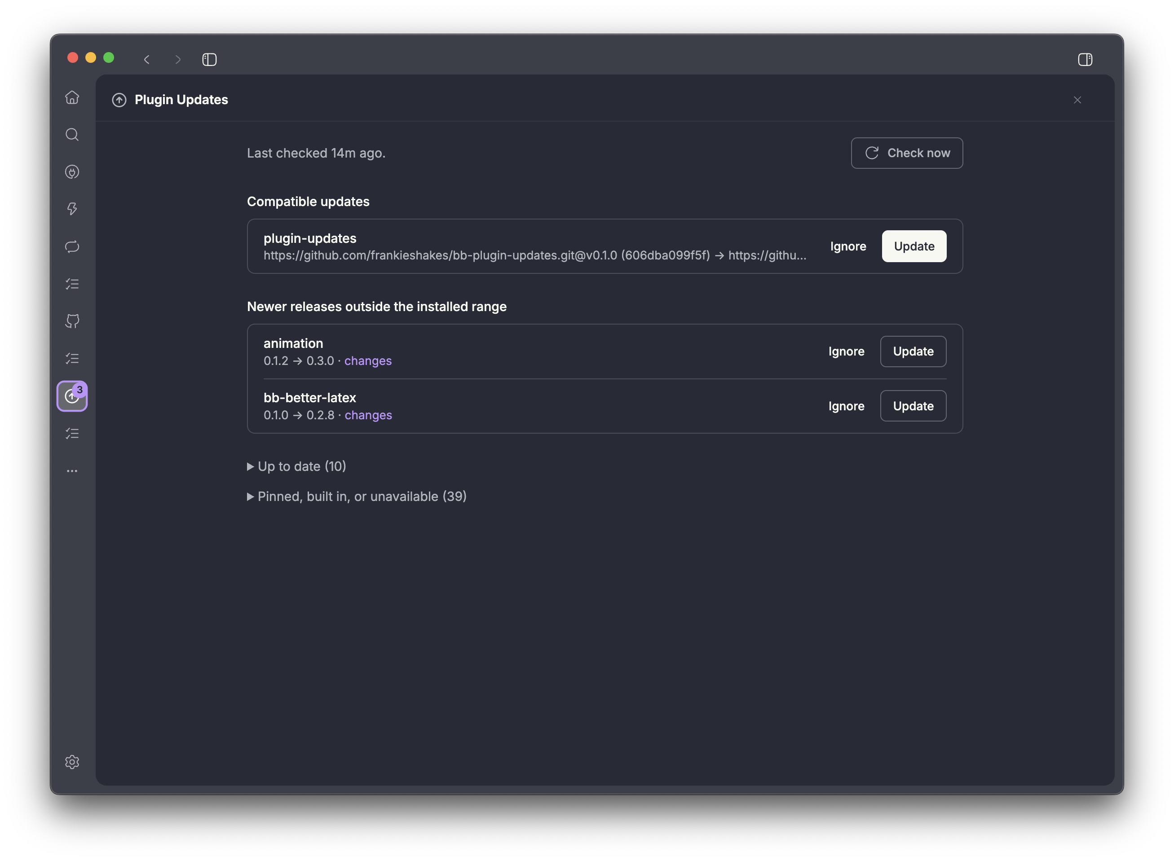Viewport: 1174px width, 861px height.
Task: Ignore the animation update
Action: [846, 352]
